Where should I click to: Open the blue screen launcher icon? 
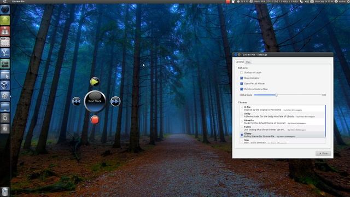click(5, 107)
